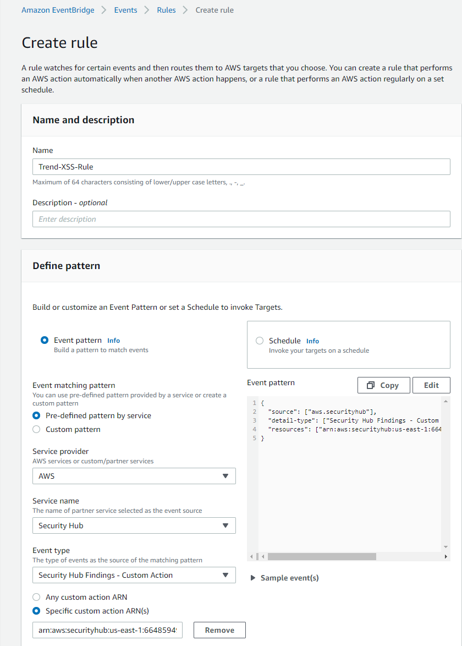Choose Pre-defined pattern by service

click(x=36, y=415)
